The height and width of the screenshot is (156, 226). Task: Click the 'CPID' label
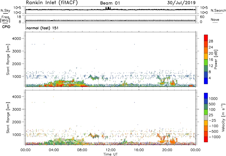tap(6, 27)
